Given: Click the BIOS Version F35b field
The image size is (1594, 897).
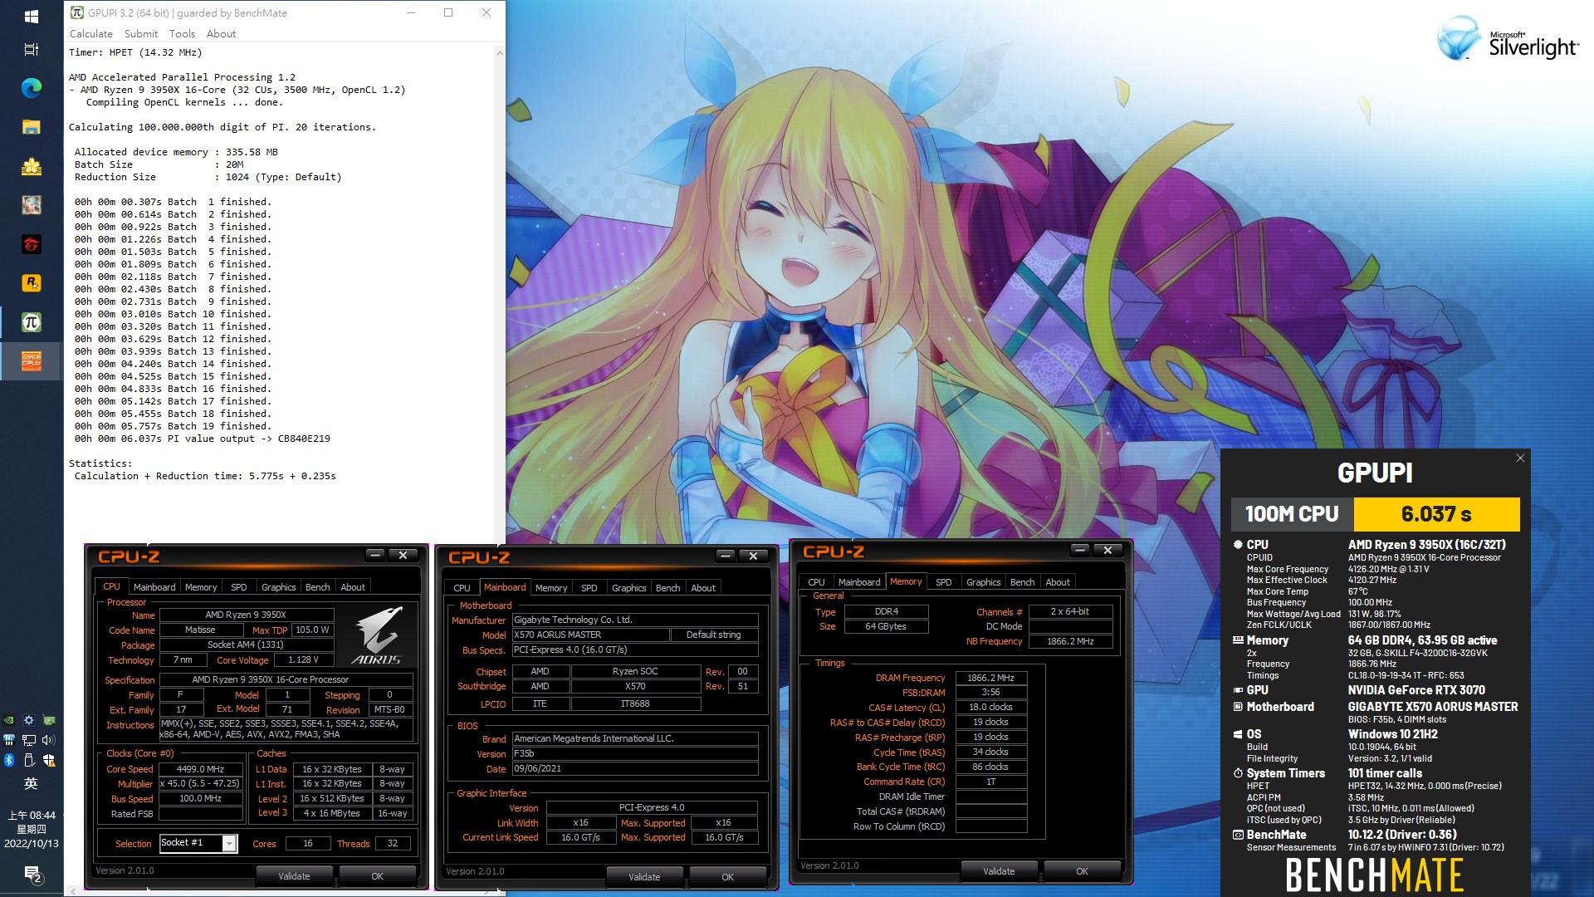Looking at the screenshot, I should point(635,754).
